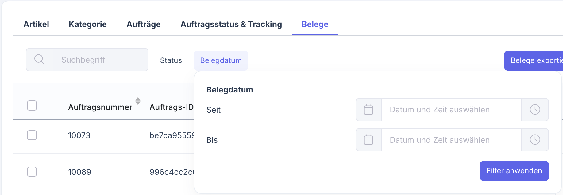Collapse the Belegdatum filter dropdown

click(x=221, y=60)
